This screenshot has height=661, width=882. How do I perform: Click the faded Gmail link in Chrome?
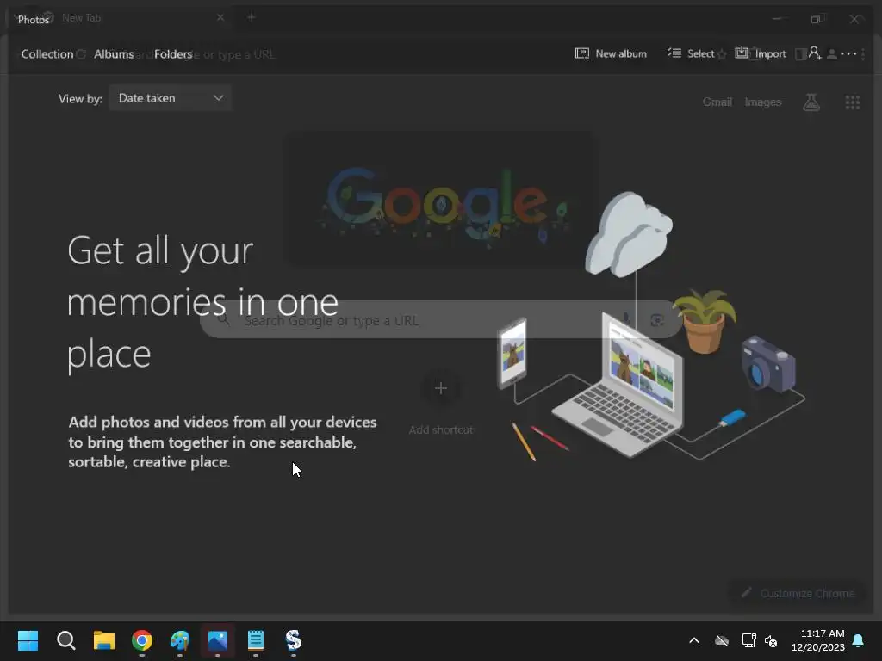[717, 102]
